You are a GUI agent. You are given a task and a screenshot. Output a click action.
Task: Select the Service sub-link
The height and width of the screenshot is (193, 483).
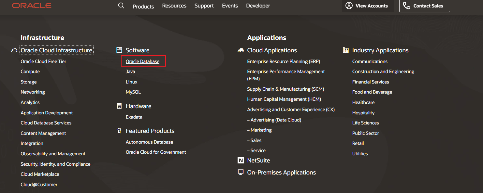click(256, 150)
